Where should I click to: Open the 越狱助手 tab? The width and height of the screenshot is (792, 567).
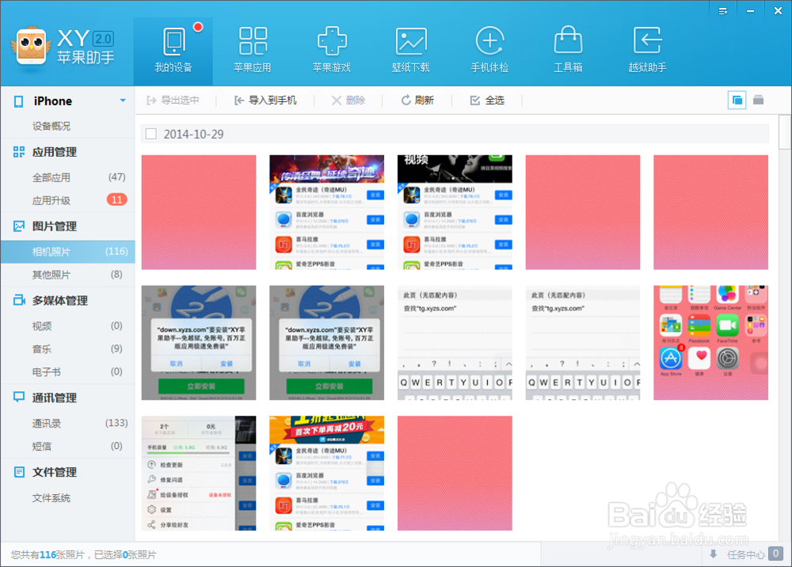point(647,51)
